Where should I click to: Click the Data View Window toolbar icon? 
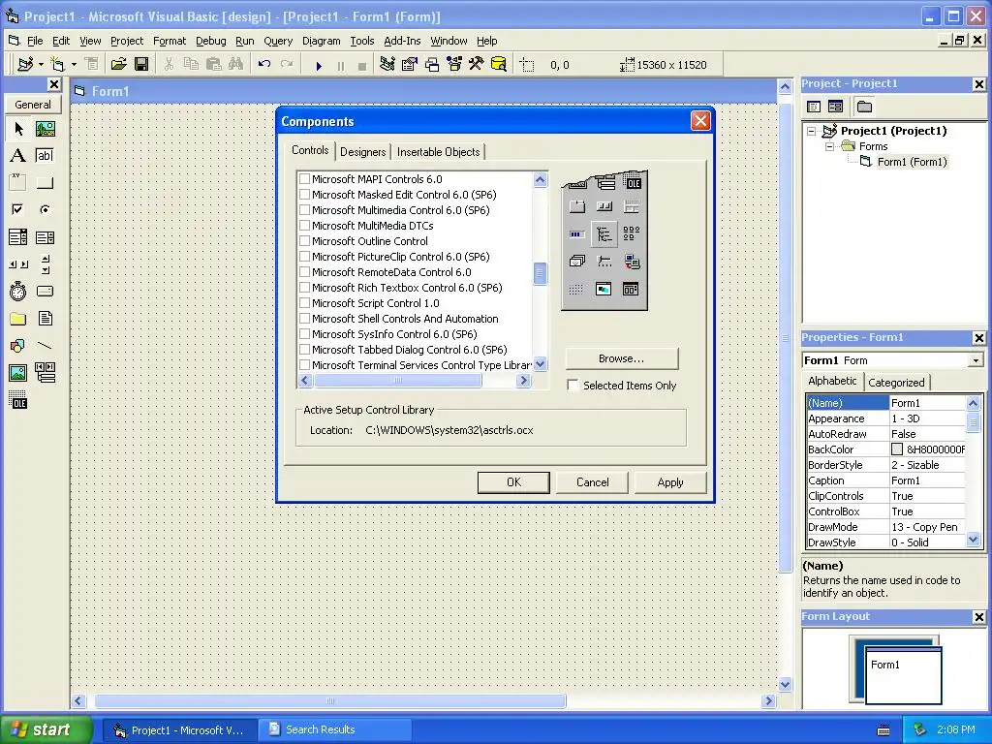[499, 65]
